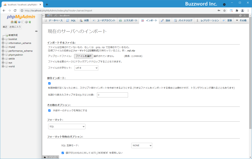Click the お気に入り favorites button
The width and height of the screenshot is (252, 159).
tap(15, 27)
